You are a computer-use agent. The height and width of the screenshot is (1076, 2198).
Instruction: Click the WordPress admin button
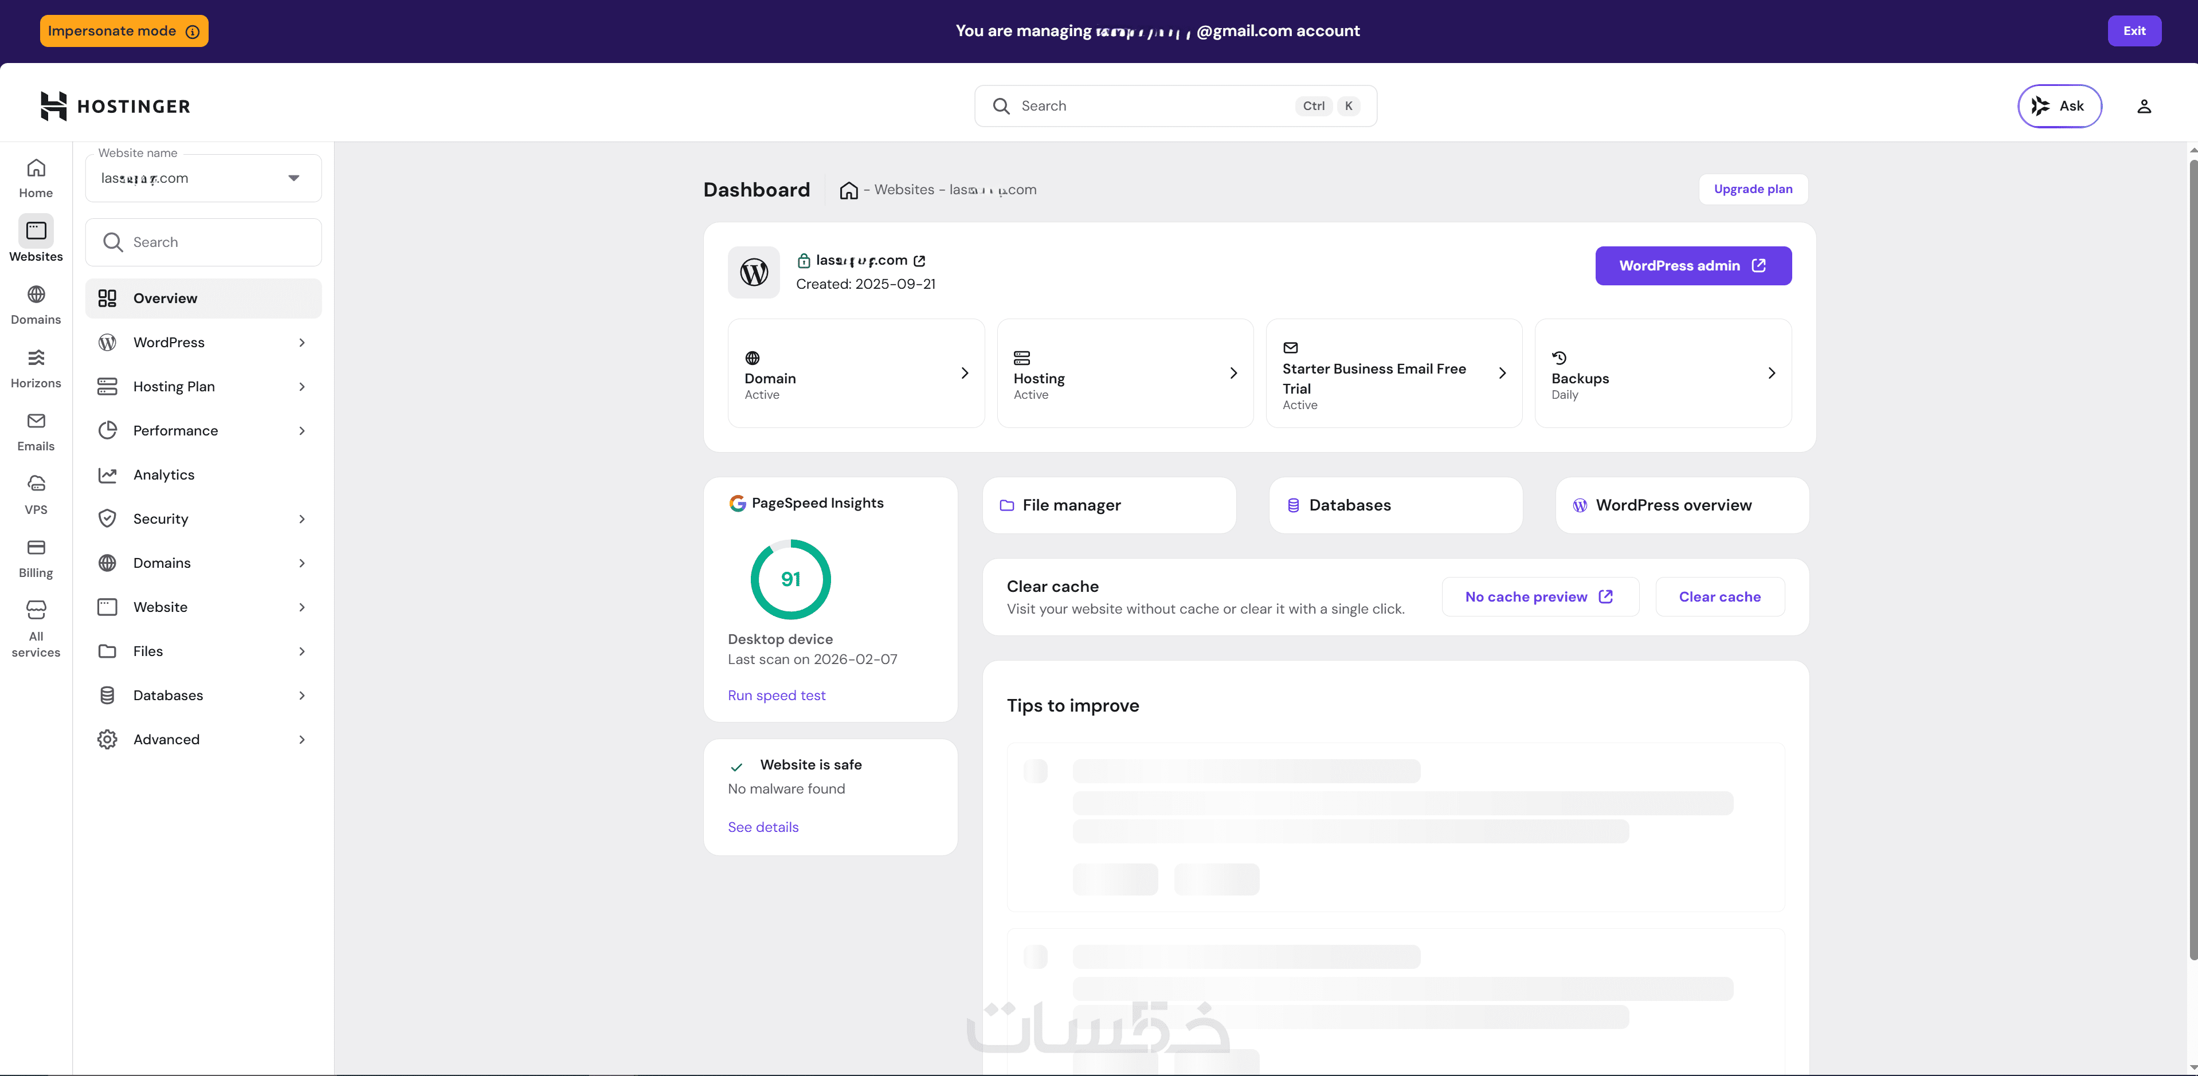(1693, 265)
